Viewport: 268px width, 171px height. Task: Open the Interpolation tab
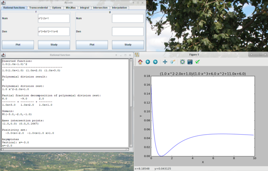pos(119,8)
